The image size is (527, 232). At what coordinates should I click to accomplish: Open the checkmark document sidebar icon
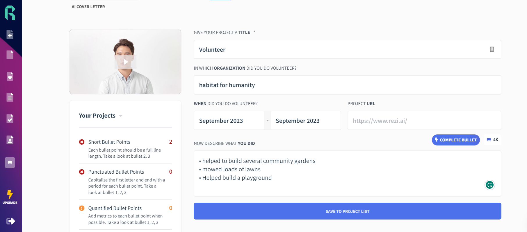pos(10,118)
